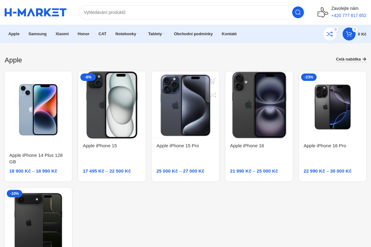The width and height of the screenshot is (371, 247).
Task: Expand the Notebooky dropdown menu
Action: [x=127, y=34]
